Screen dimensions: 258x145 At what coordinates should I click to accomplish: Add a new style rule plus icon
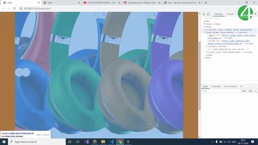coord(256,91)
